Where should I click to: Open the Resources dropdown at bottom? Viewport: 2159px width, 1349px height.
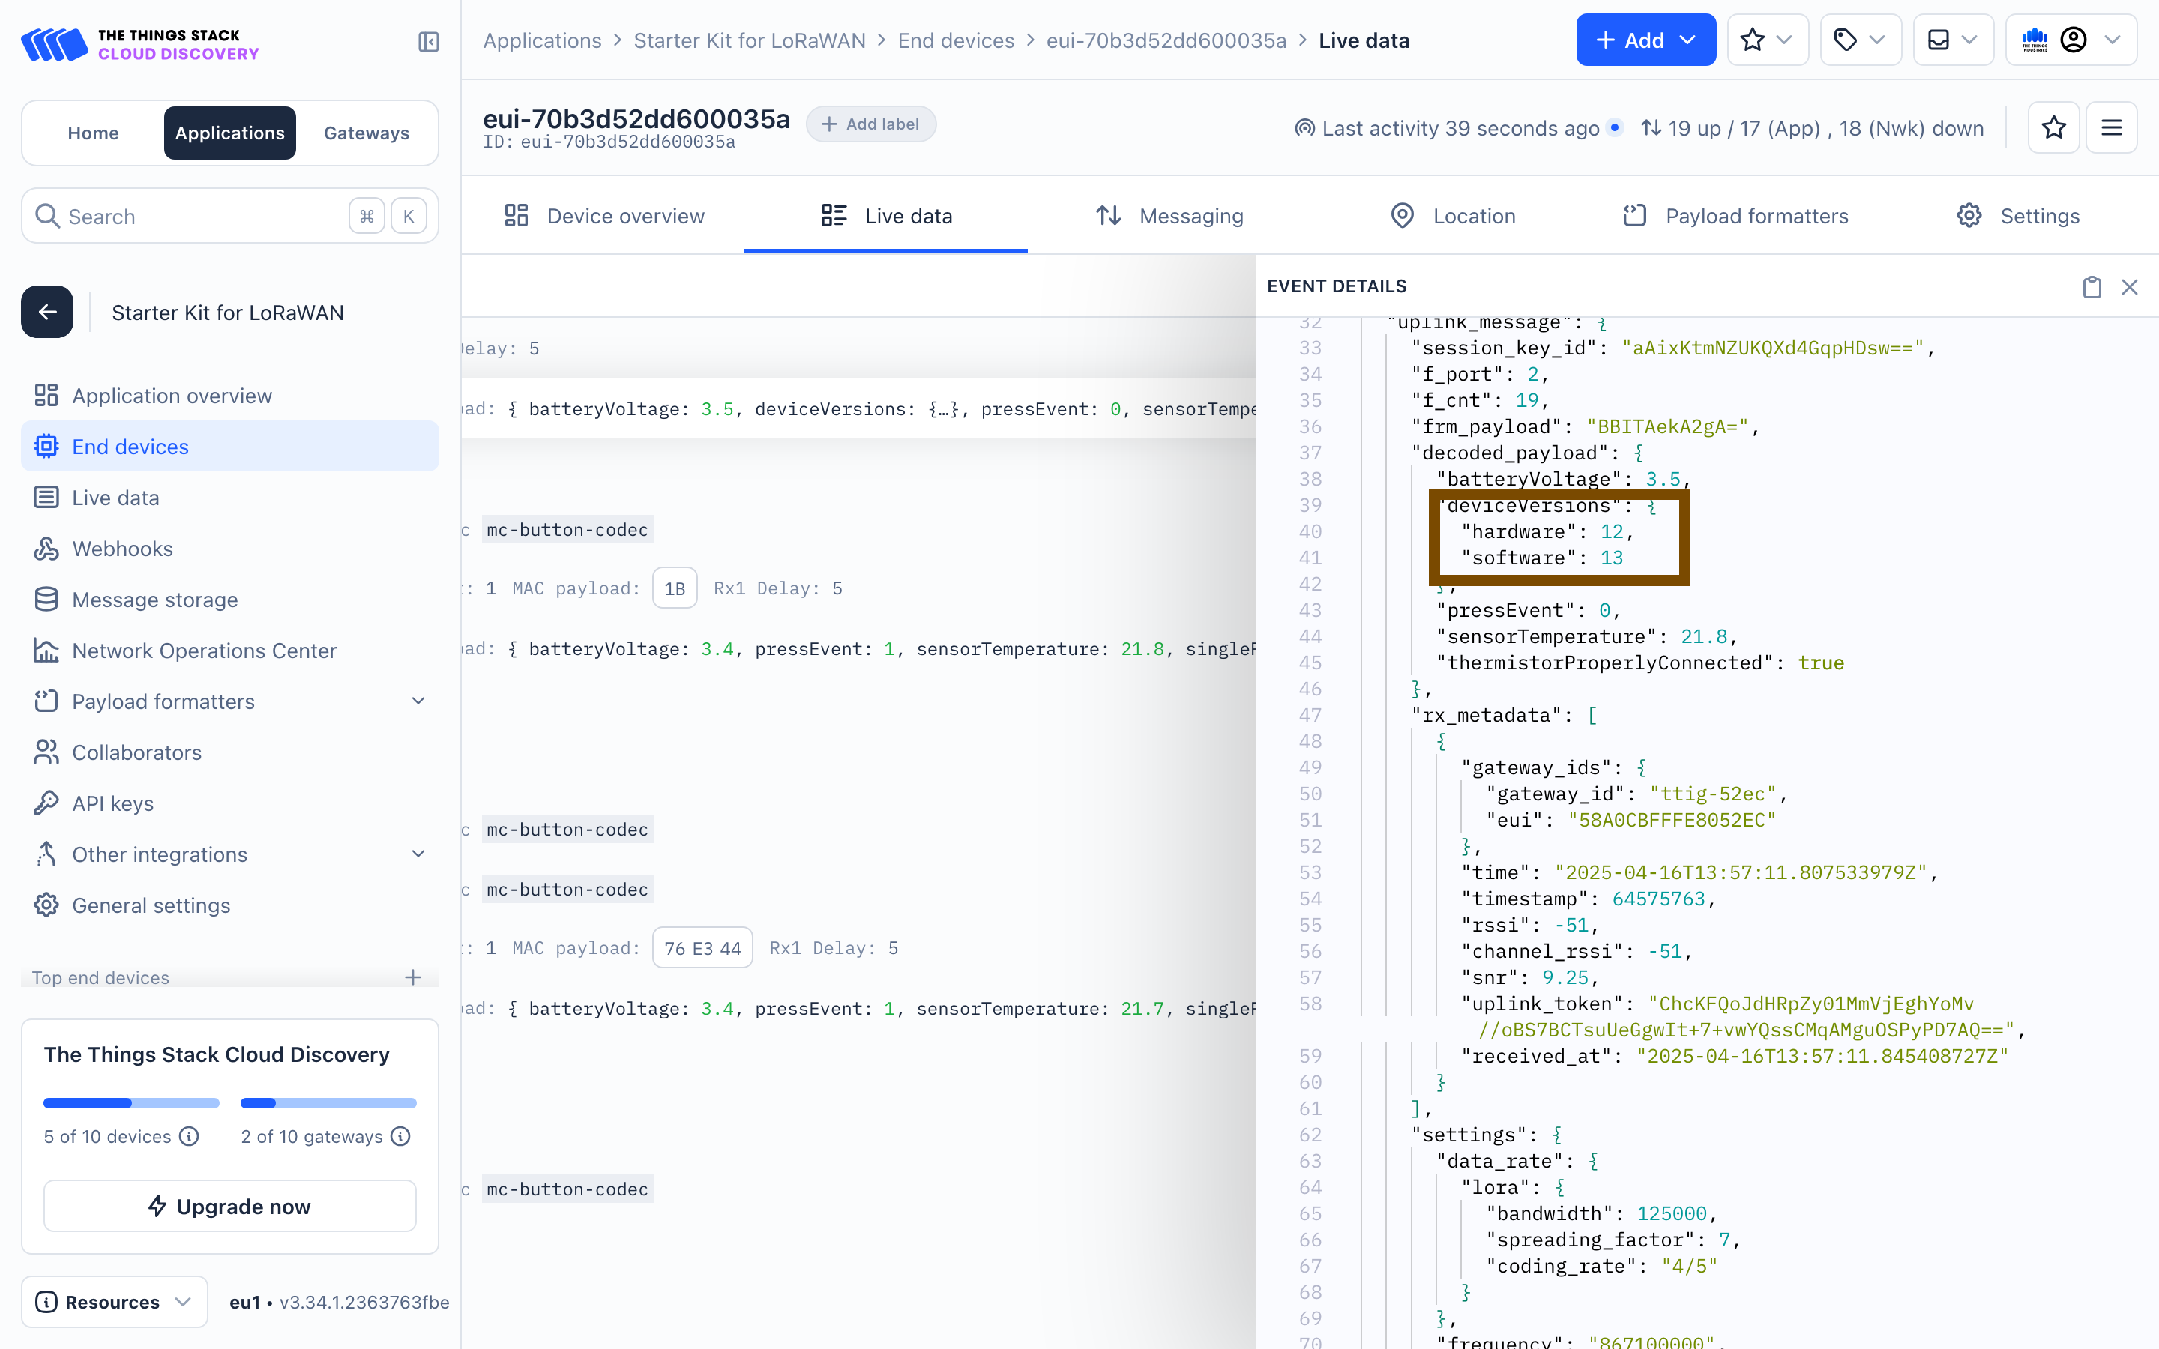113,1301
